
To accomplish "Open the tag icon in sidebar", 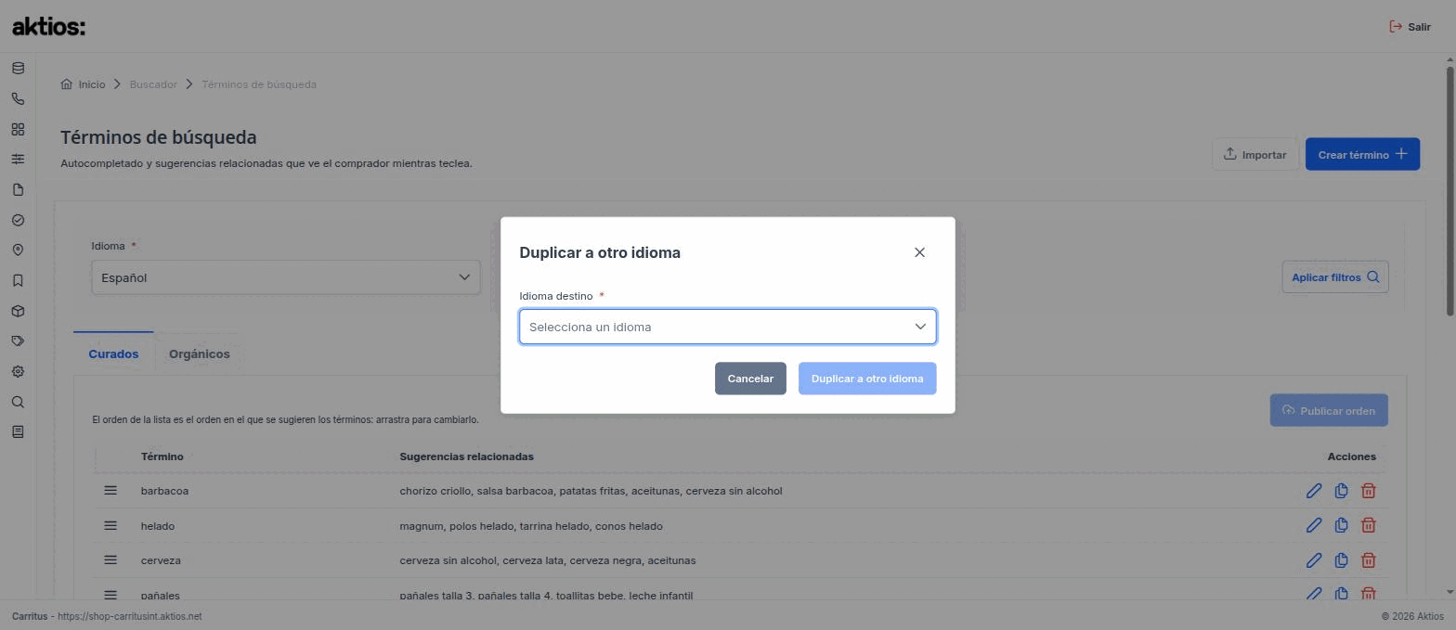I will tap(18, 341).
